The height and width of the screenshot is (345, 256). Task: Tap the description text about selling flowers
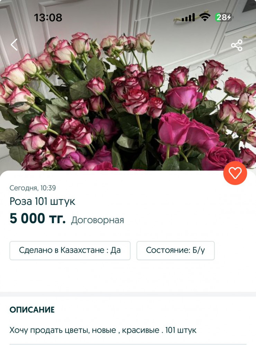103,330
